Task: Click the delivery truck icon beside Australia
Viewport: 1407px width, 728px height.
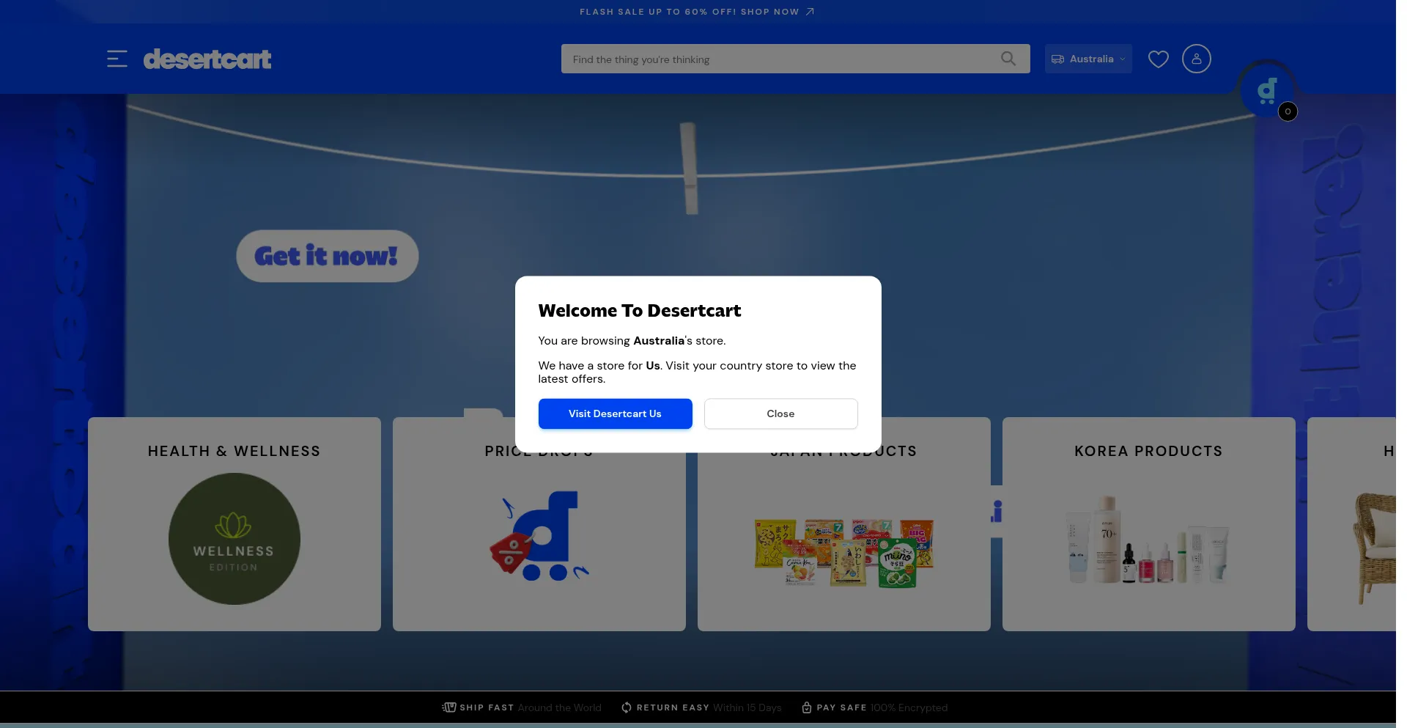Action: 1057,59
